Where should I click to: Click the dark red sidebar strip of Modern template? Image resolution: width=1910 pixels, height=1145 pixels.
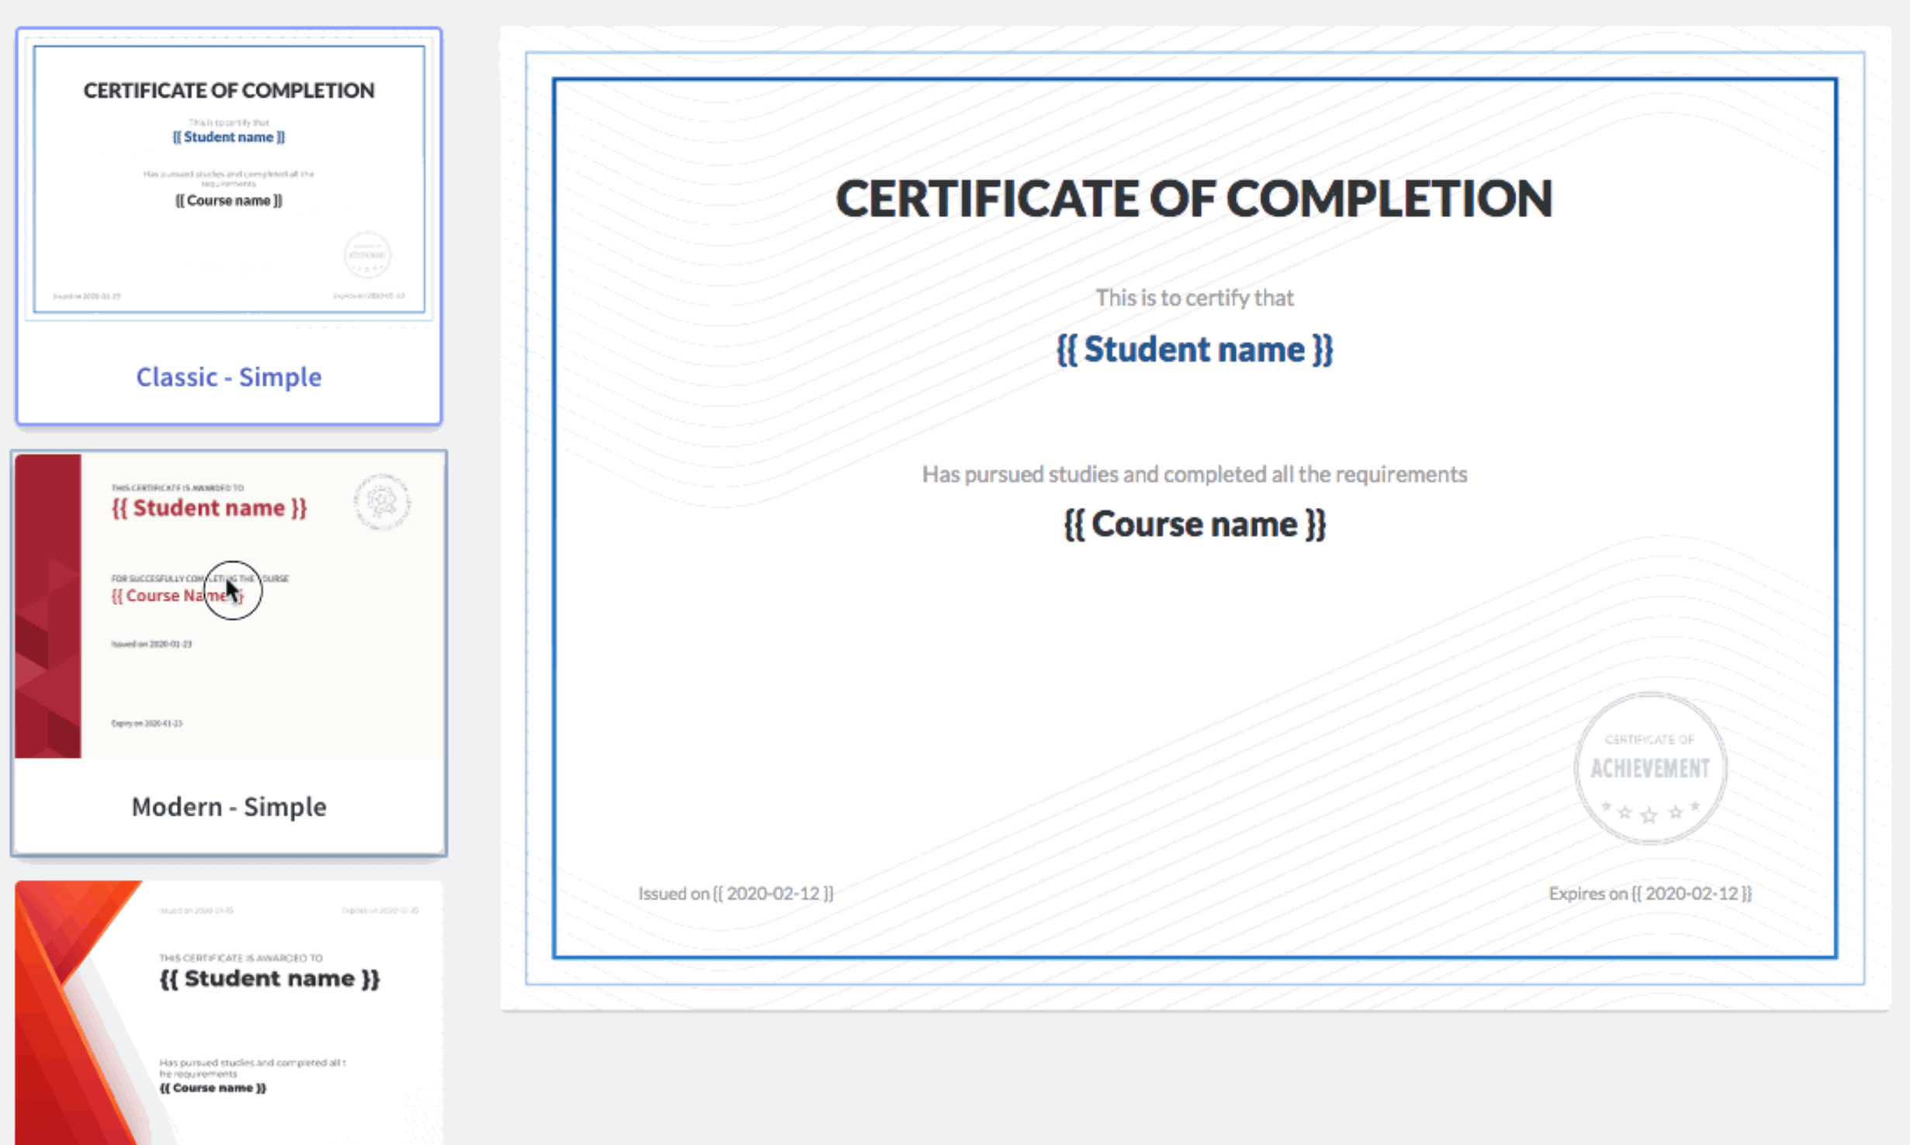(x=47, y=606)
